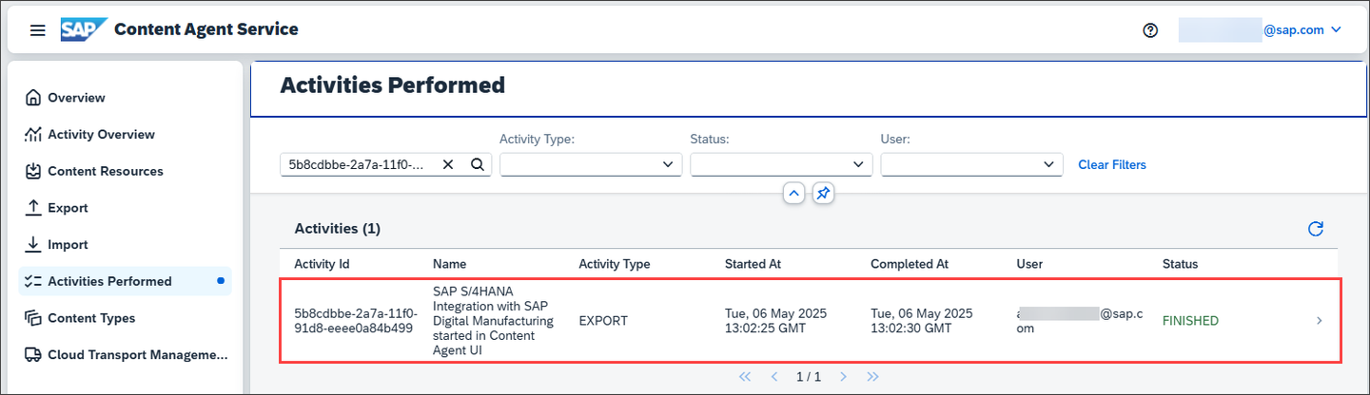The width and height of the screenshot is (1370, 395).
Task: Refresh the activities table
Action: click(1316, 229)
